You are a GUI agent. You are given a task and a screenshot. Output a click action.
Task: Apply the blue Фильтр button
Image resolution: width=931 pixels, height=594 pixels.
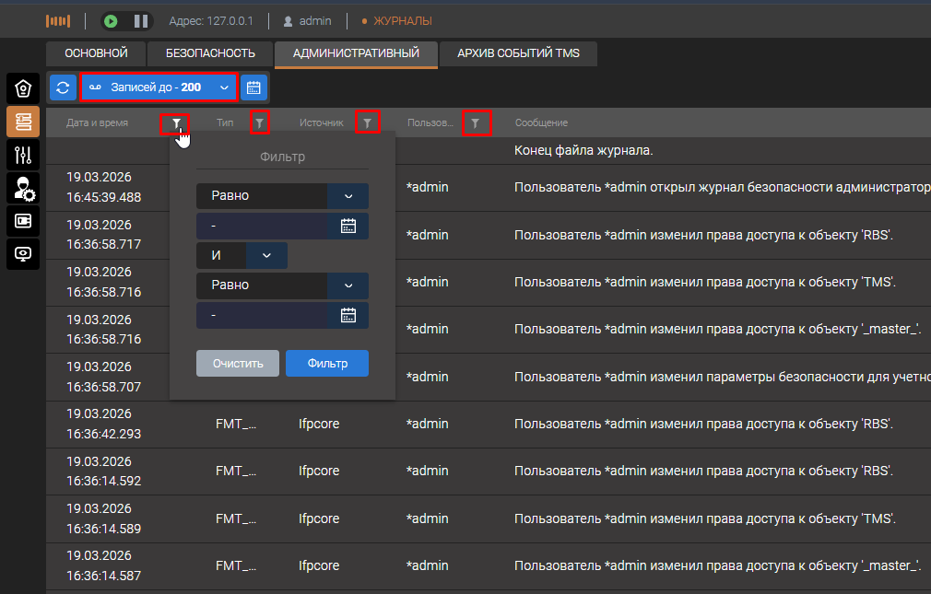pyautogui.click(x=327, y=364)
